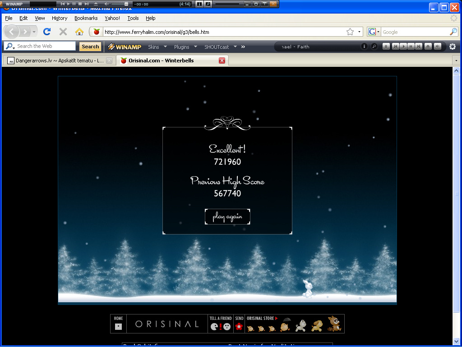Mute sound with Winamp toolbar speaker icon
This screenshot has height=347, width=462.
tap(437, 47)
